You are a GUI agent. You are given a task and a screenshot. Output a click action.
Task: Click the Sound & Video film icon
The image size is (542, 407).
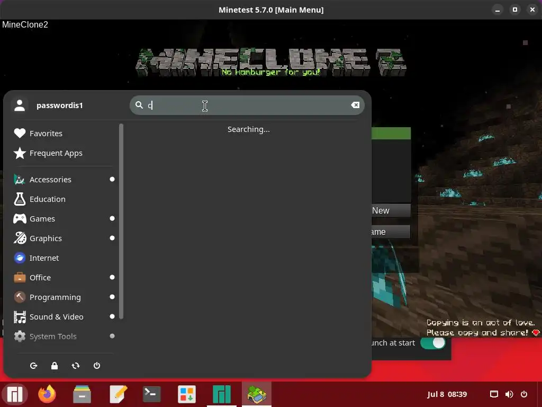20,317
